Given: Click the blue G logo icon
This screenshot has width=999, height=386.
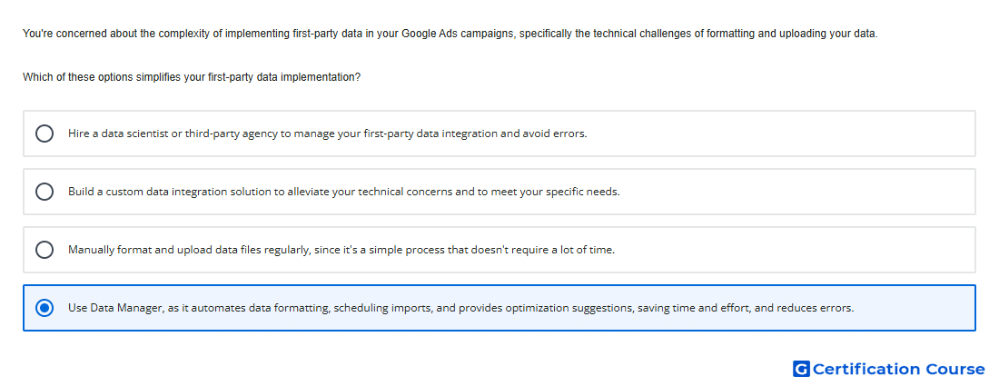Looking at the screenshot, I should point(801,369).
